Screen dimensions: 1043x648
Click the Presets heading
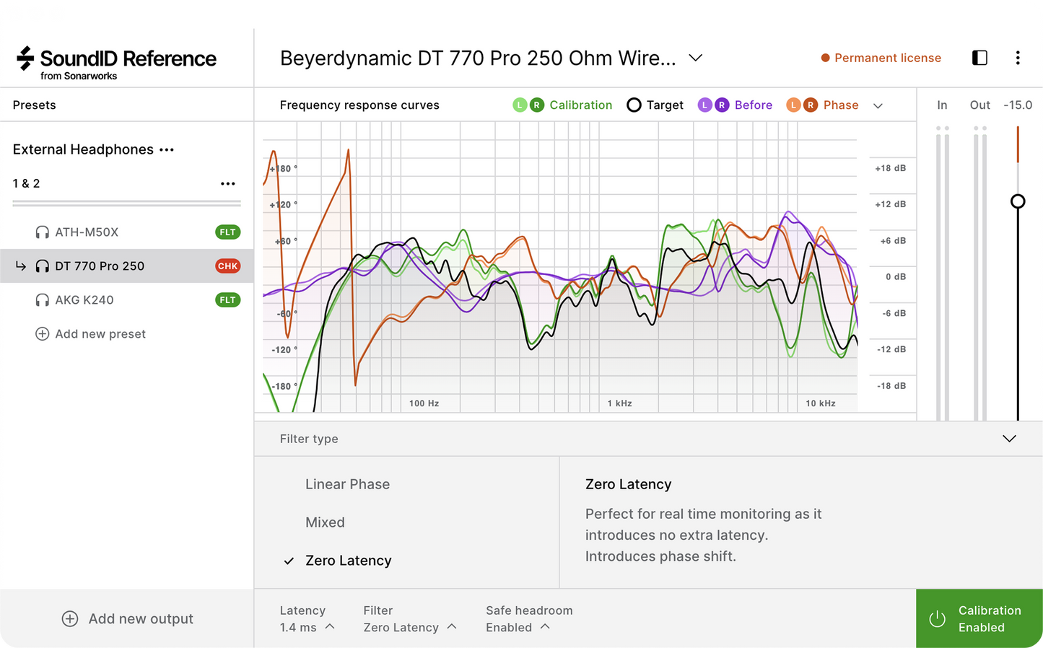point(34,105)
